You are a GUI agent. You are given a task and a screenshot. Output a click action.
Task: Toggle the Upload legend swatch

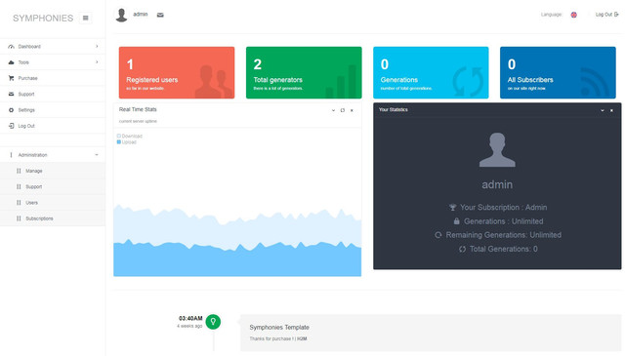coord(119,142)
